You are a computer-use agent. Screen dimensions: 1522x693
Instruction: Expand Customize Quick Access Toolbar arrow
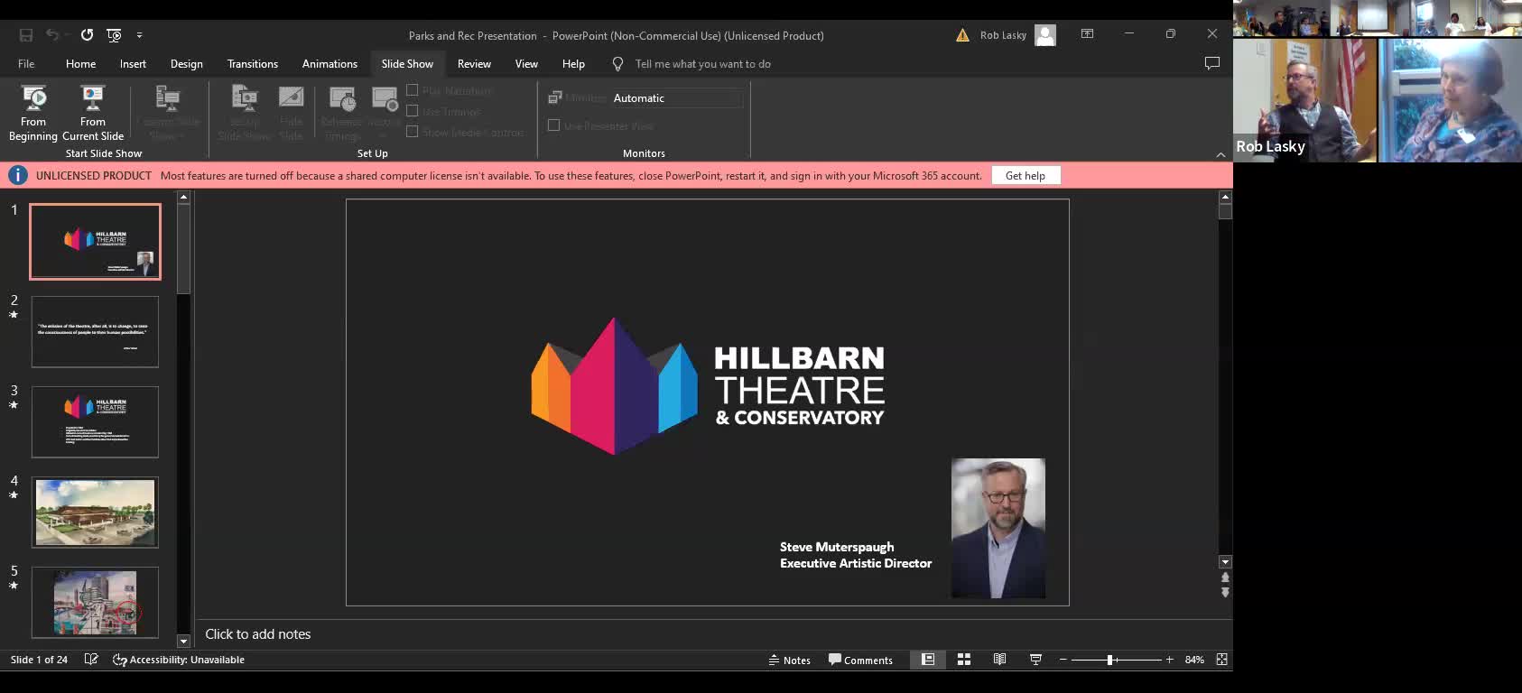(139, 35)
